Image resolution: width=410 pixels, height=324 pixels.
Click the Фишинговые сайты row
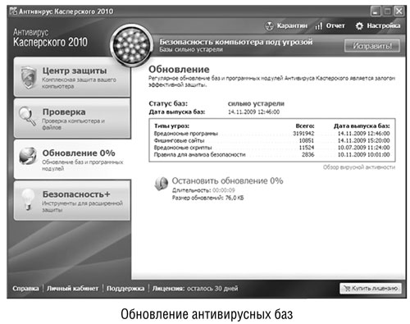(x=272, y=140)
